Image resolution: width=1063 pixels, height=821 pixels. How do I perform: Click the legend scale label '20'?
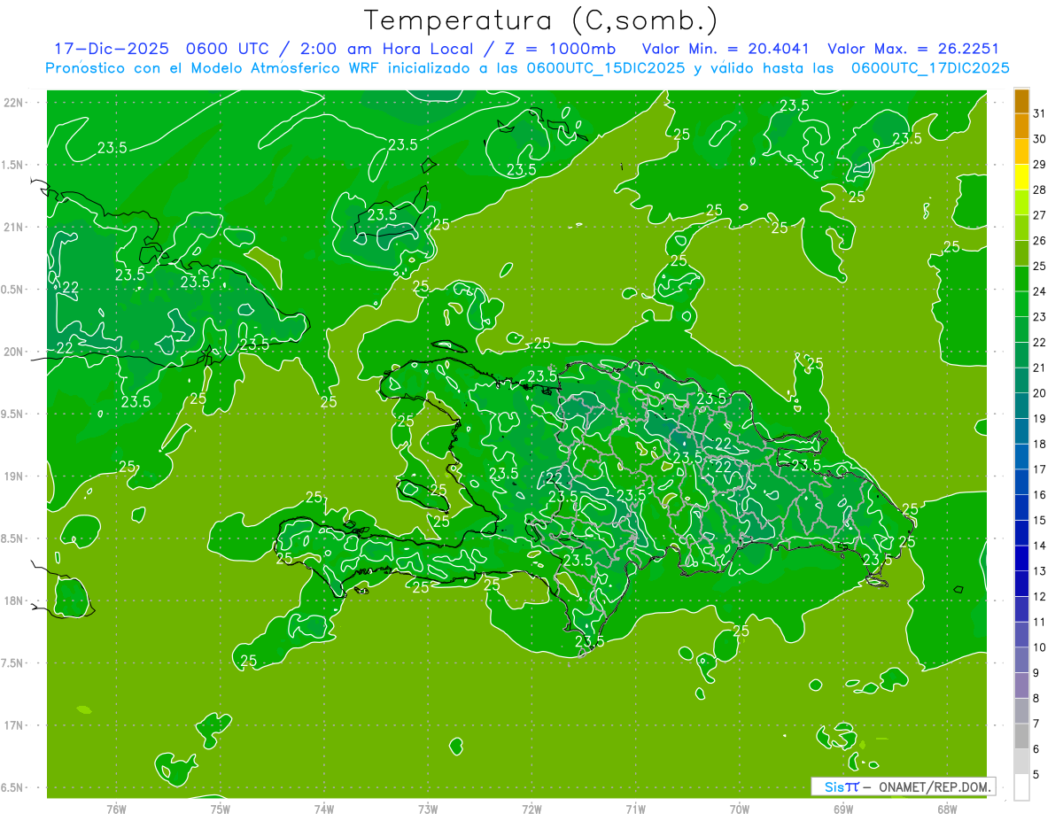coord(1039,393)
